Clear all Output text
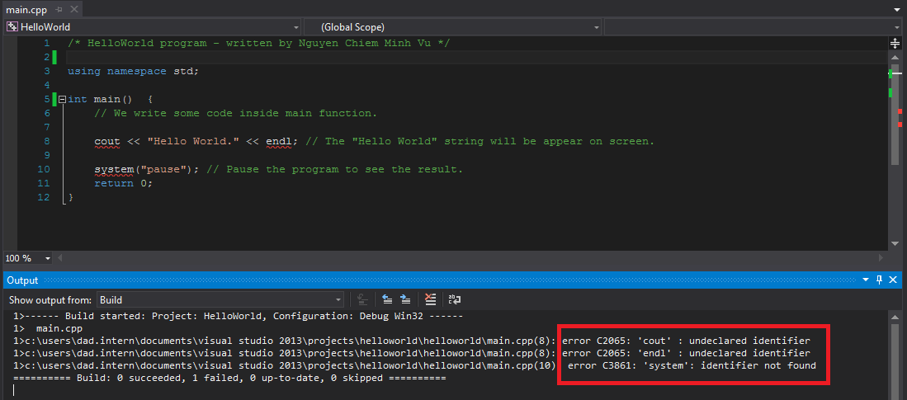Screen dimensions: 907x400 (430, 299)
